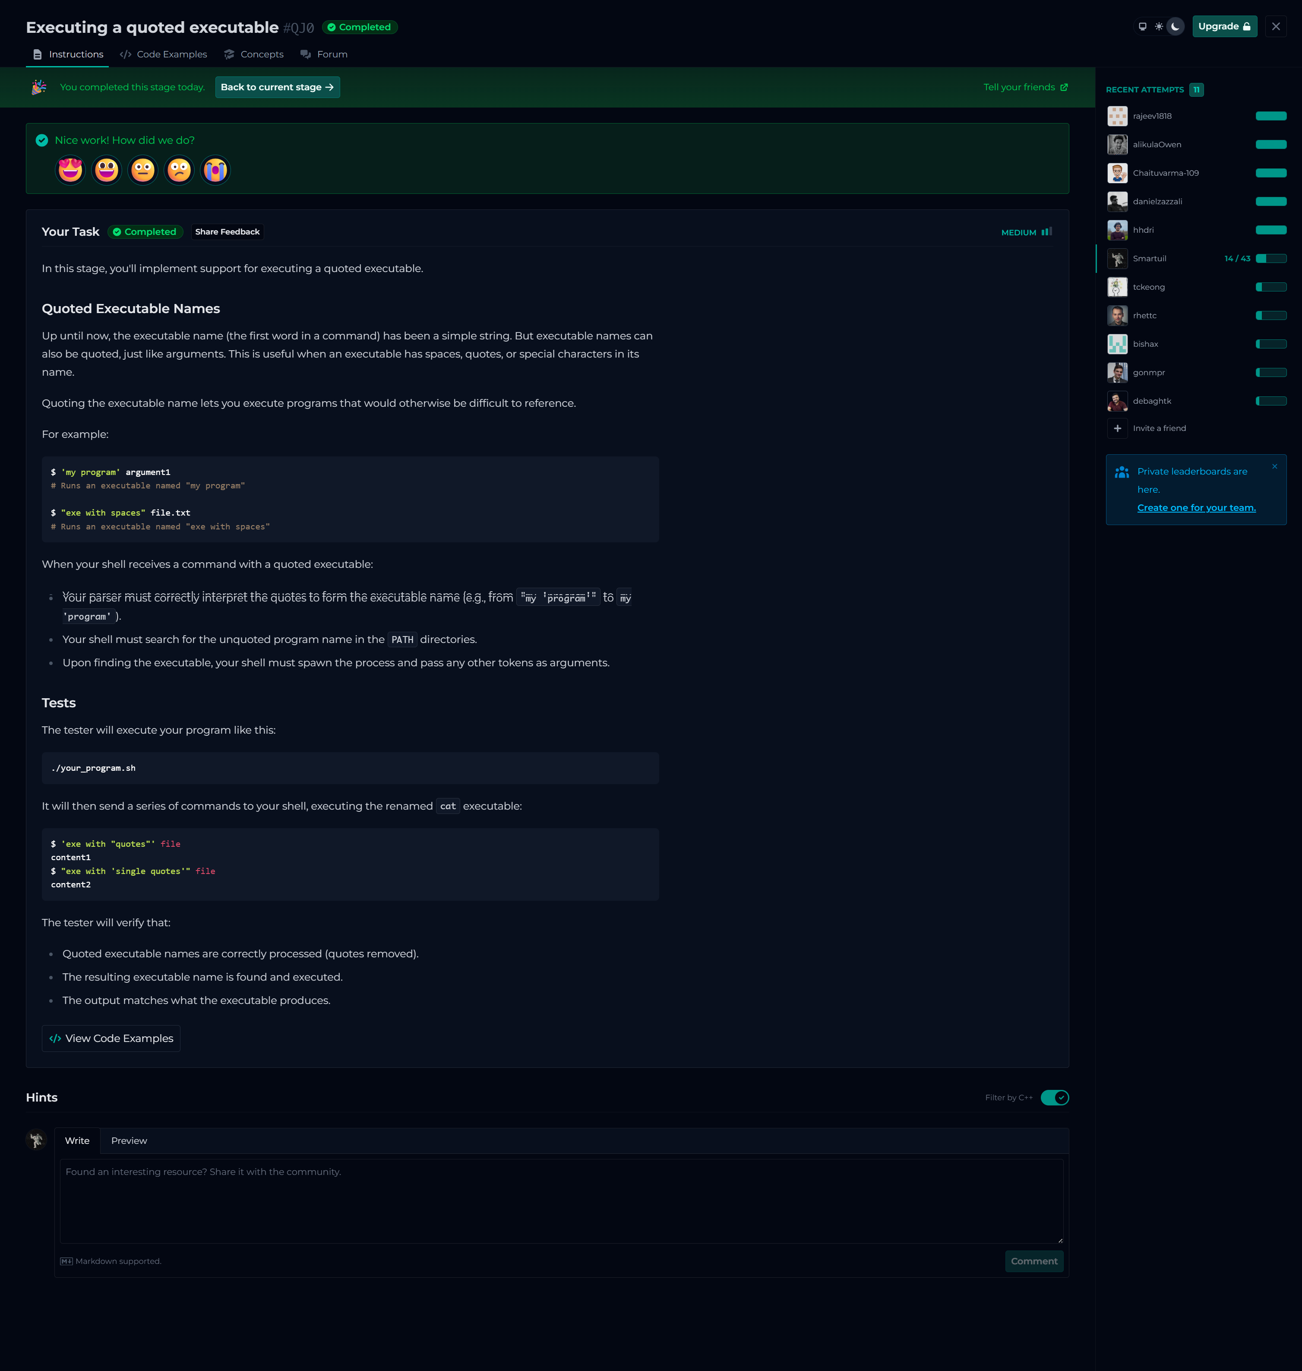Switch to light theme sun icon
Image resolution: width=1302 pixels, height=1371 pixels.
[x=1158, y=26]
